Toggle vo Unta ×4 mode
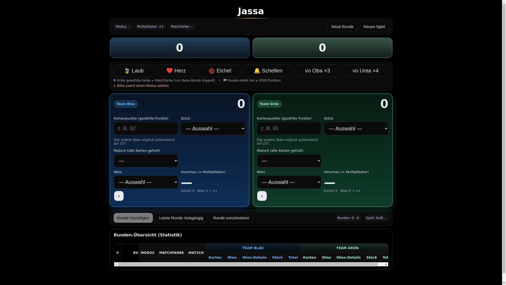 365,70
